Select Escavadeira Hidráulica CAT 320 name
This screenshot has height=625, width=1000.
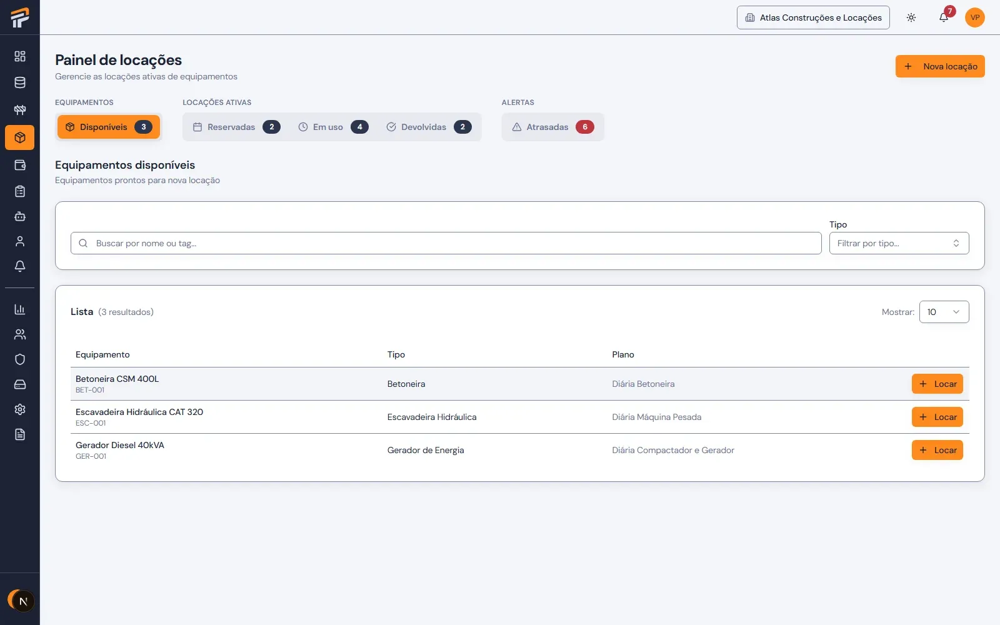pos(139,412)
